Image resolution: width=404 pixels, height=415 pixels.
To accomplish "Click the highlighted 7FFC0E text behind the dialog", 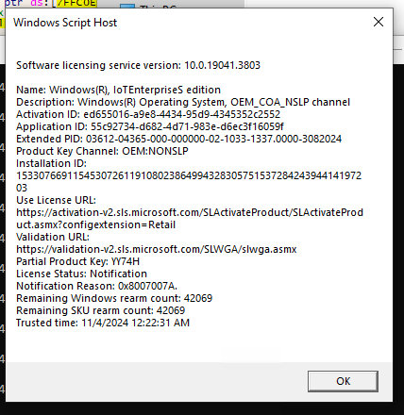I will (x=76, y=4).
